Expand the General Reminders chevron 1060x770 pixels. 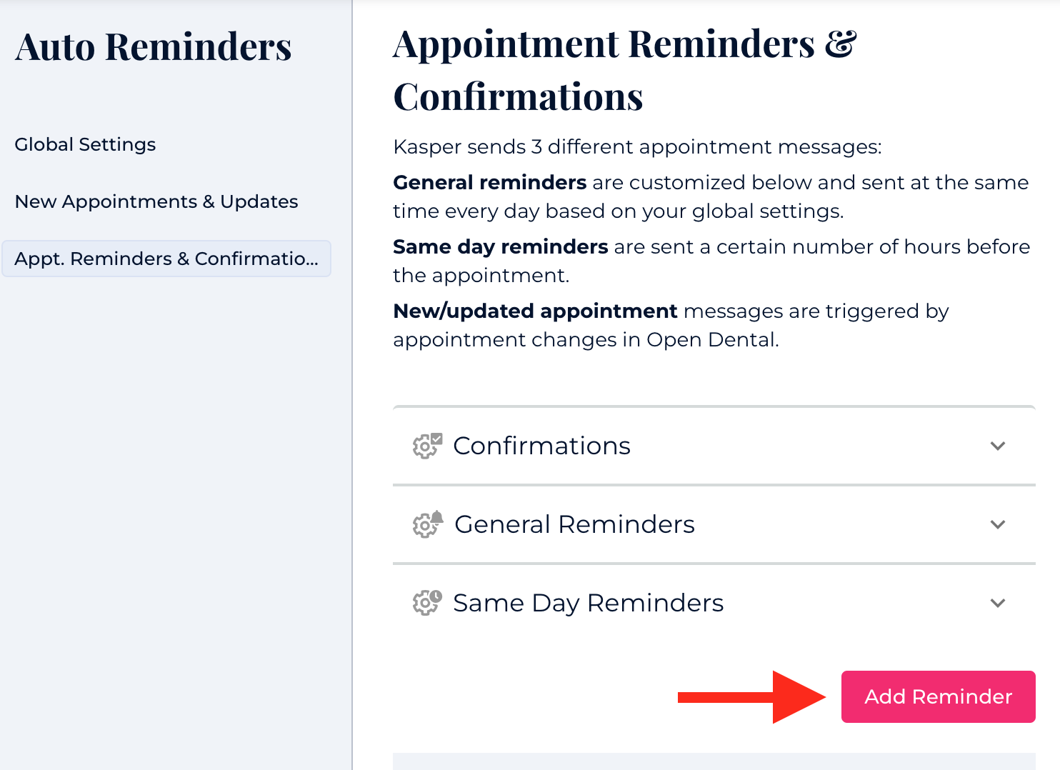[x=998, y=524]
